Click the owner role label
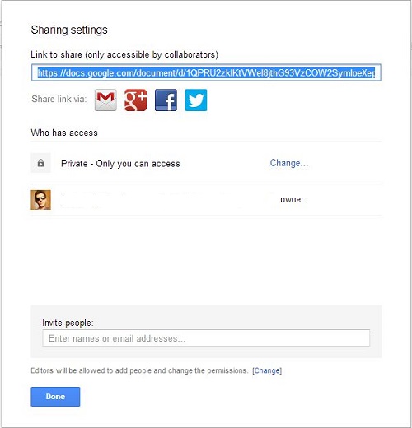 [x=292, y=199]
